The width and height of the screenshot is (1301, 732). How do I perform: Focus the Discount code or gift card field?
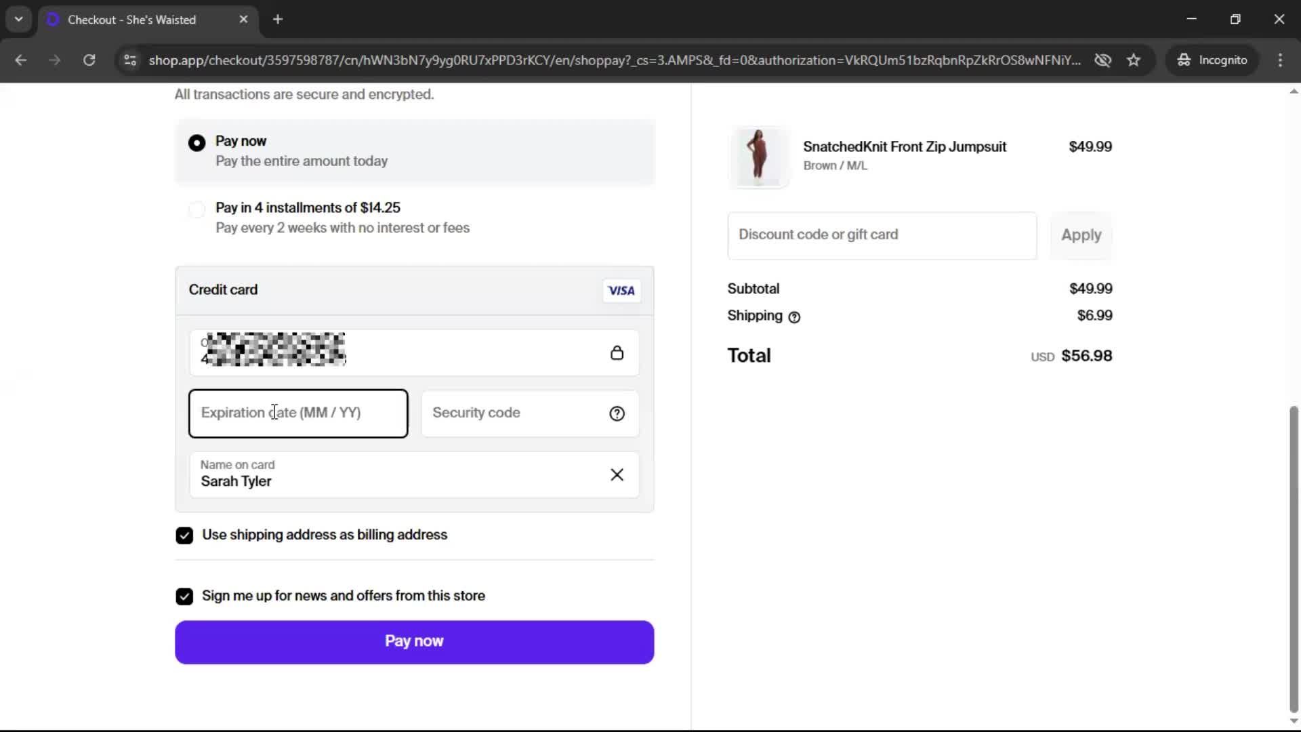(882, 235)
